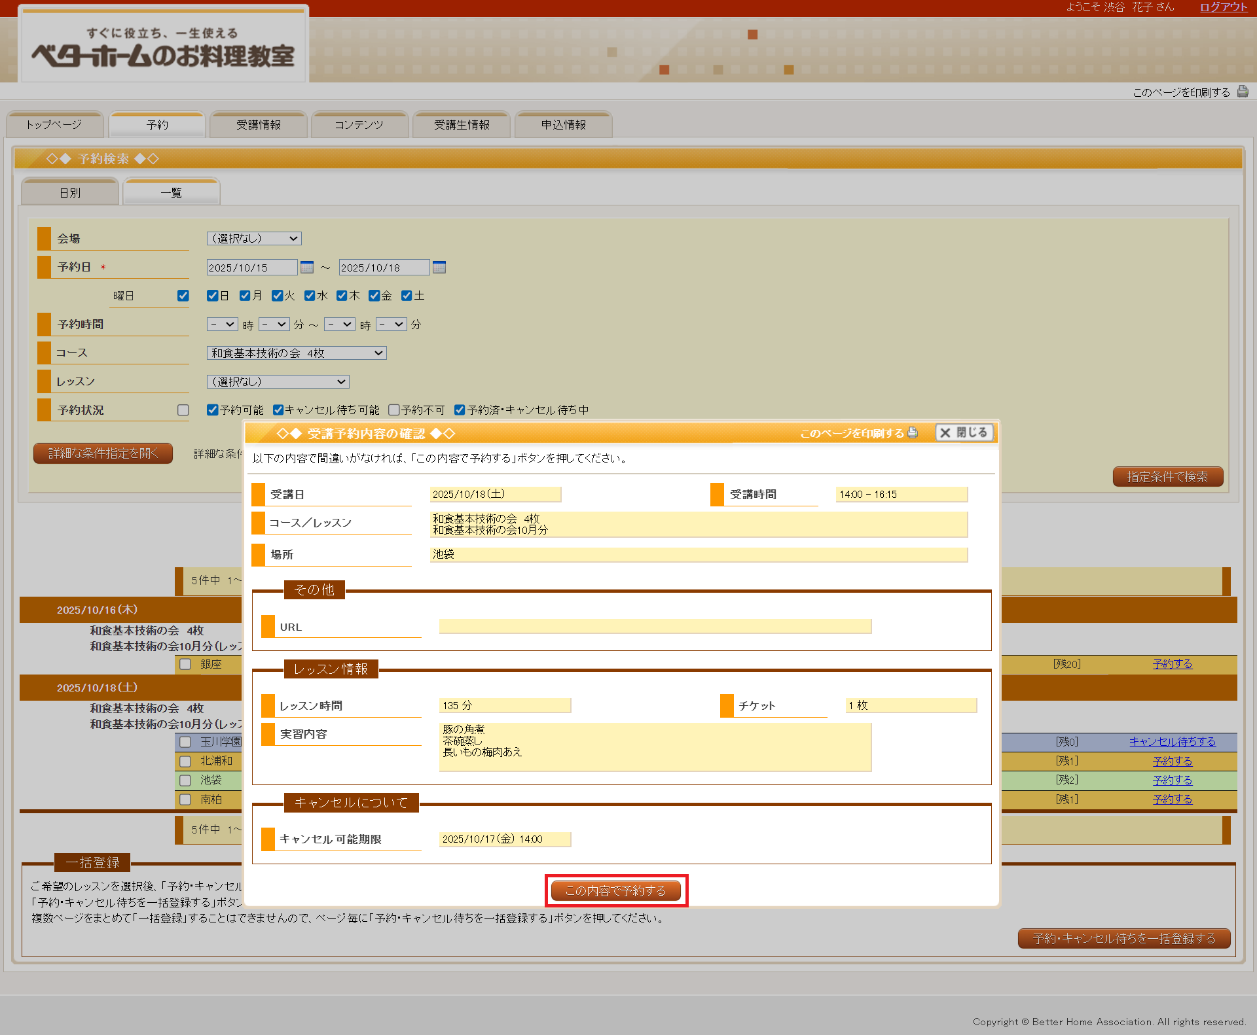The width and height of the screenshot is (1257, 1035).
Task: Expand the コース course dropdown
Action: (297, 353)
